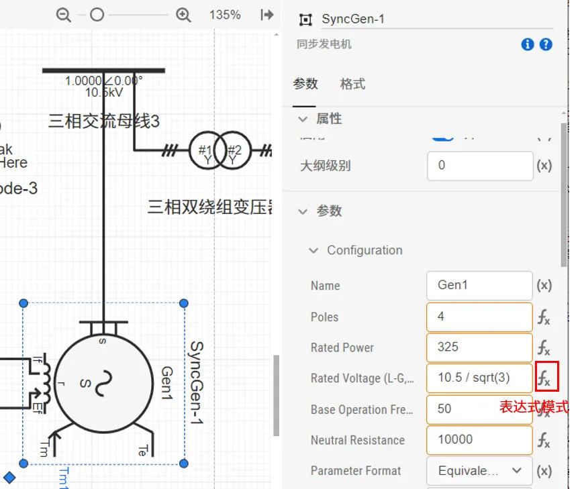Collapse the 属性 section
The width and height of the screenshot is (582, 489).
click(302, 119)
